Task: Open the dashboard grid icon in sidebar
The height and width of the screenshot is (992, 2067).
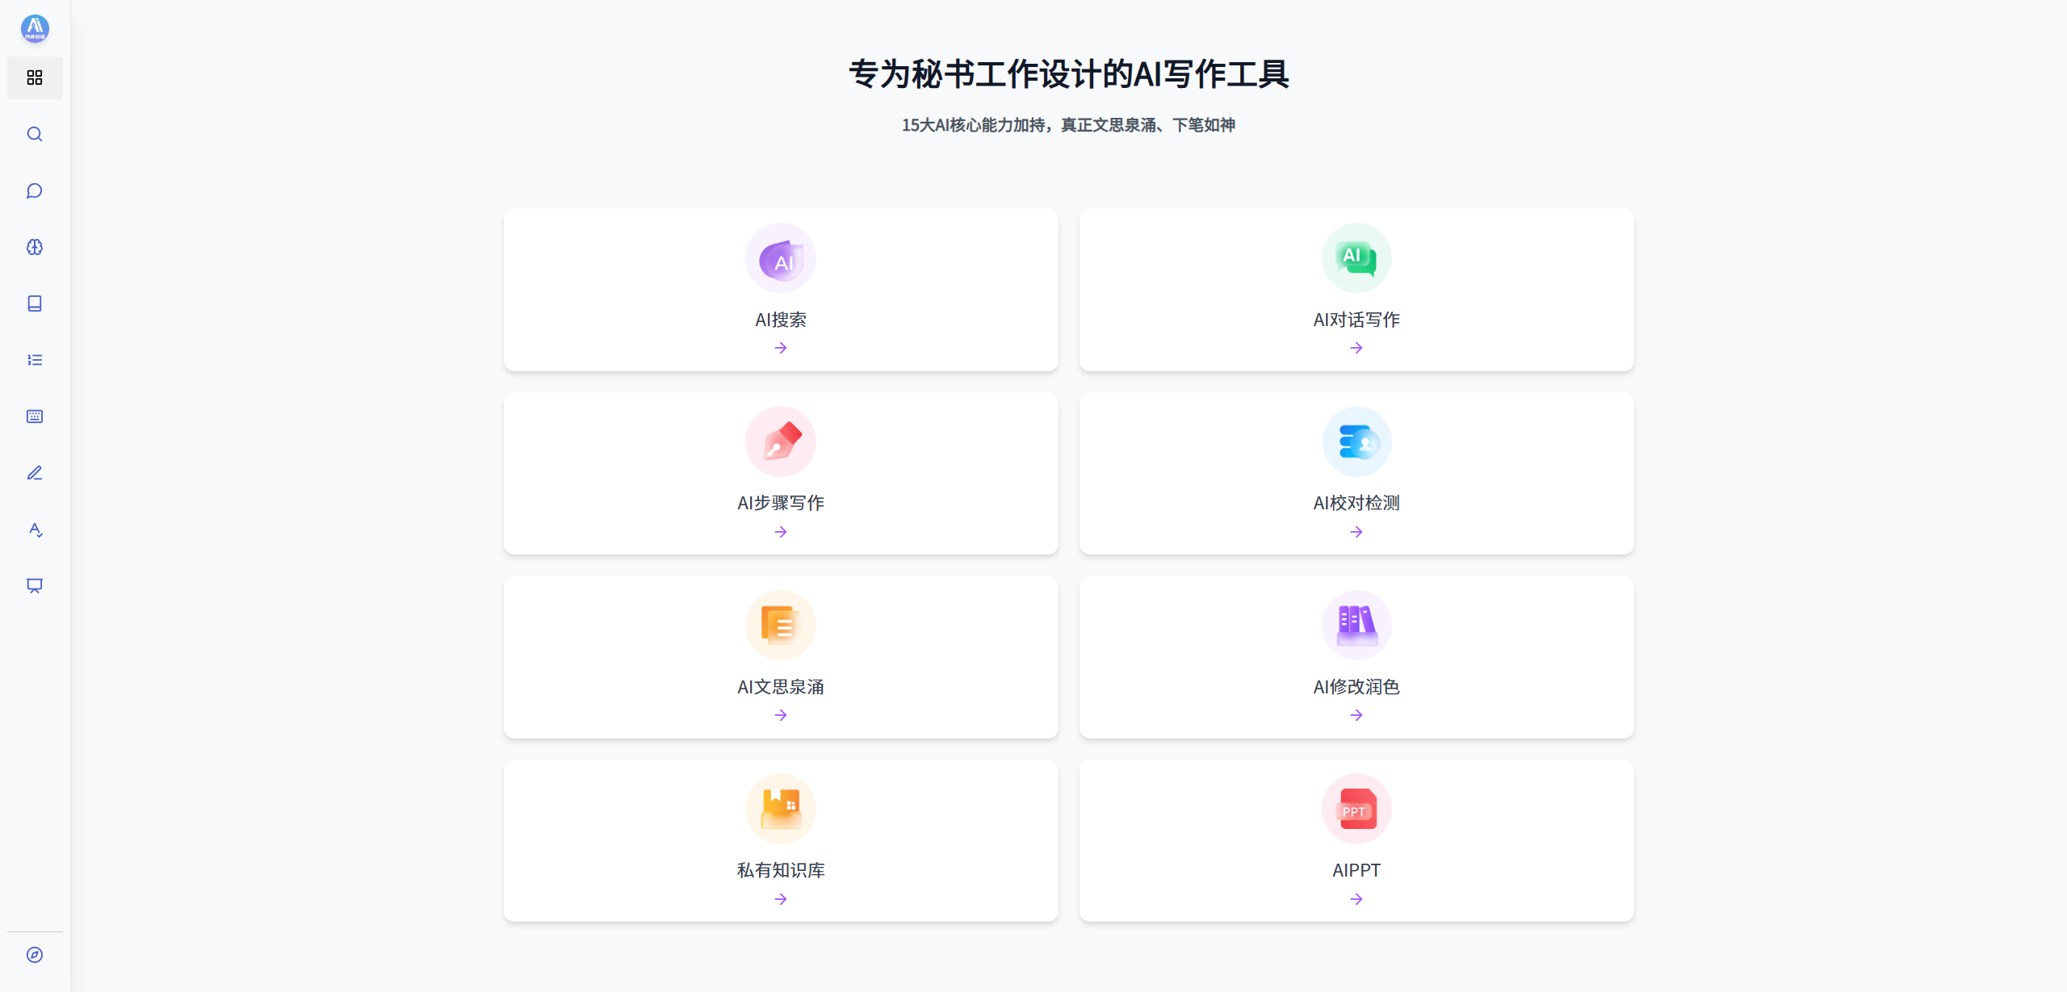Action: [x=35, y=77]
